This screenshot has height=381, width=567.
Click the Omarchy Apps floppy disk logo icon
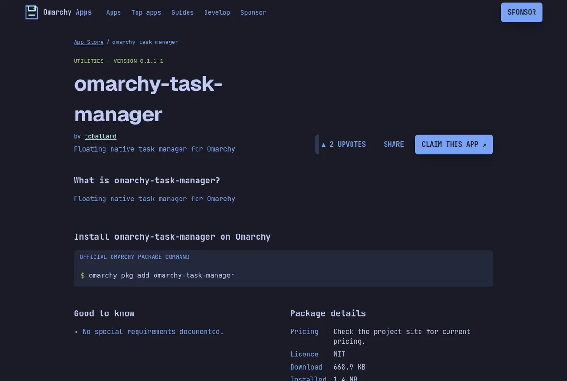click(32, 12)
